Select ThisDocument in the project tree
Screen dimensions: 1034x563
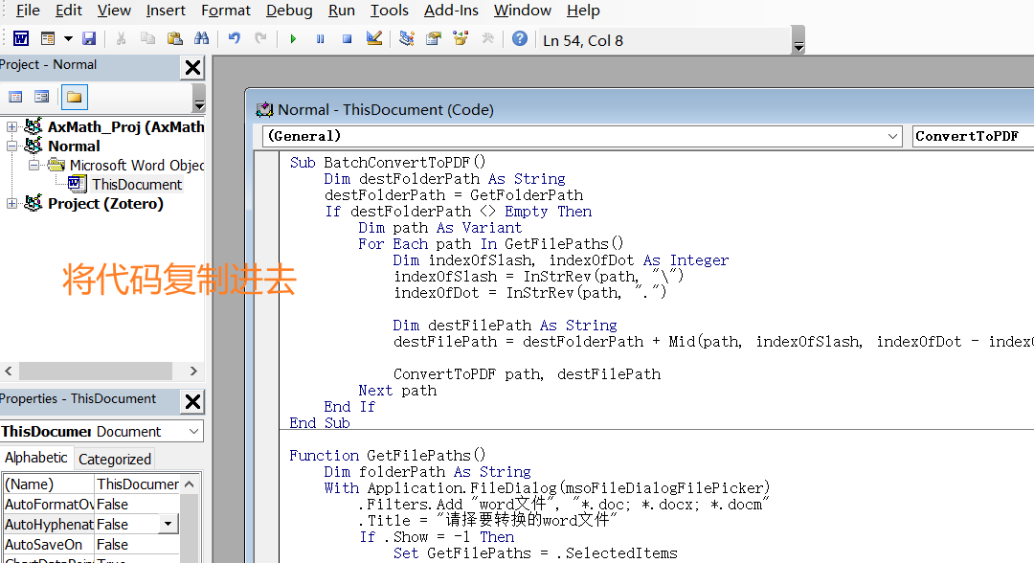click(x=137, y=185)
